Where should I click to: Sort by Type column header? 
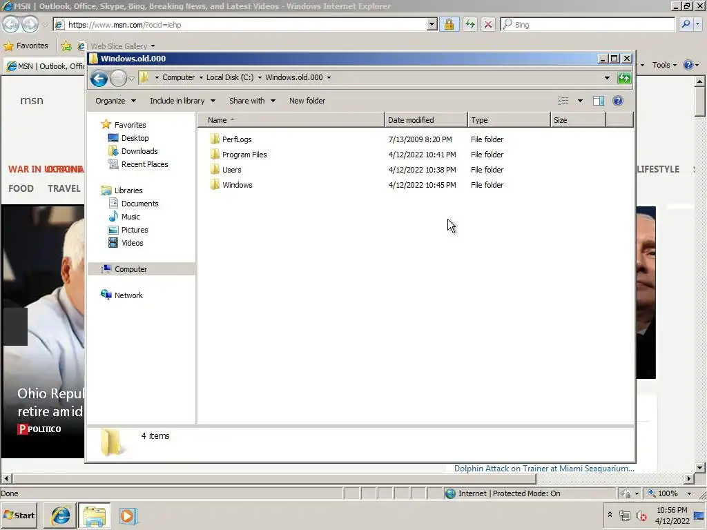509,120
